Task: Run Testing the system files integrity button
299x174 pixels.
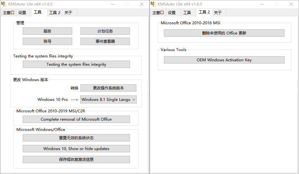Action: pyautogui.click(x=76, y=64)
